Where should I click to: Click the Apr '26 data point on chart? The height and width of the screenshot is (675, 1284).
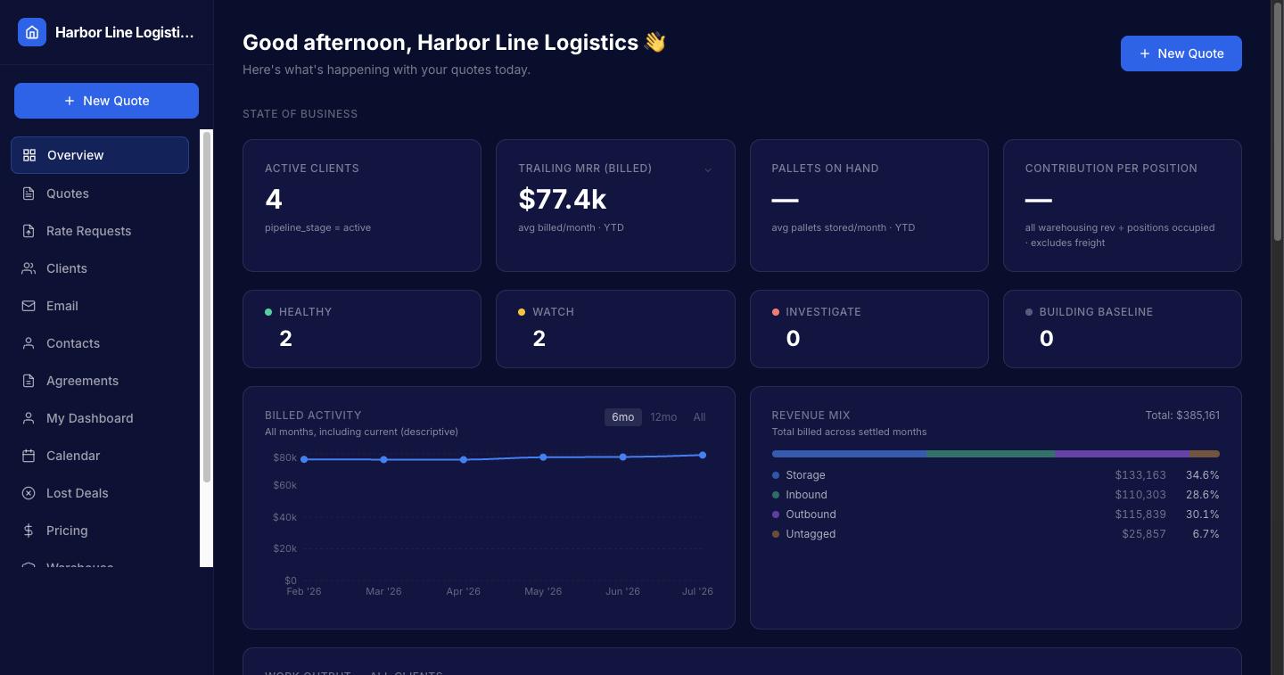[x=464, y=460]
